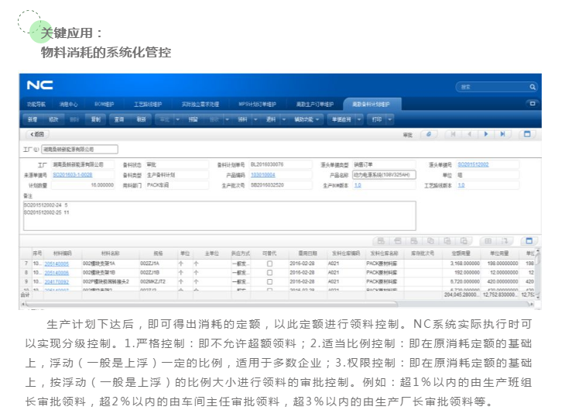This screenshot has width=565, height=417.
Task: Open the 功能导航 tab
Action: [x=36, y=104]
